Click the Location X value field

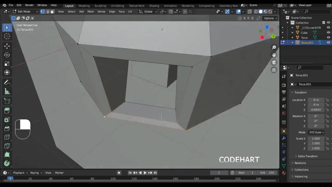point(316,100)
